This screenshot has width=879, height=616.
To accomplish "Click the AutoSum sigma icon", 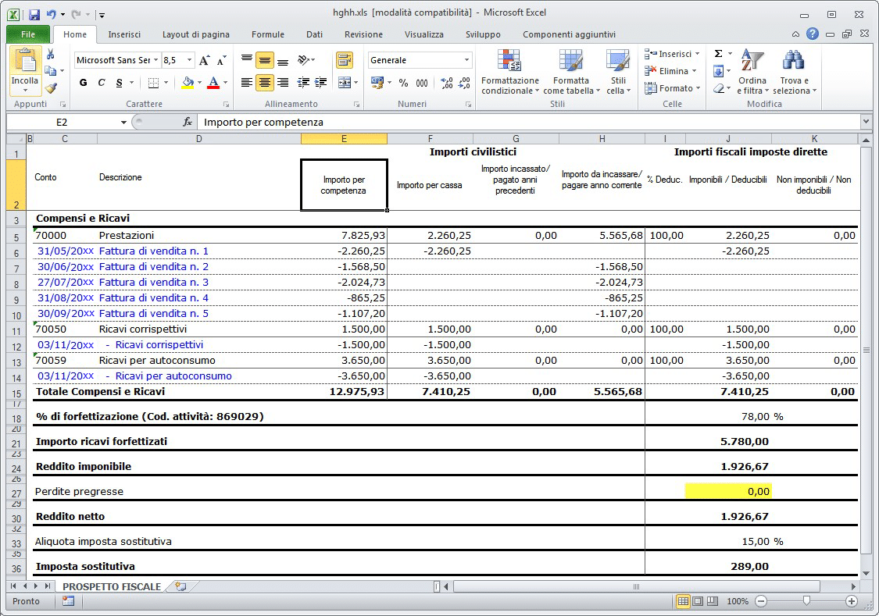I will coord(718,54).
